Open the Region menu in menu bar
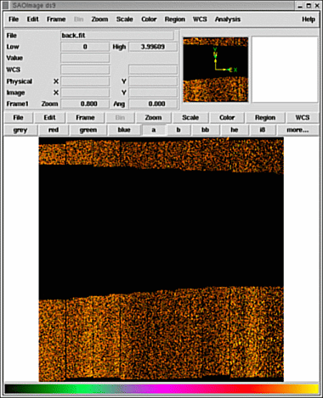The height and width of the screenshot is (398, 323). point(175,20)
